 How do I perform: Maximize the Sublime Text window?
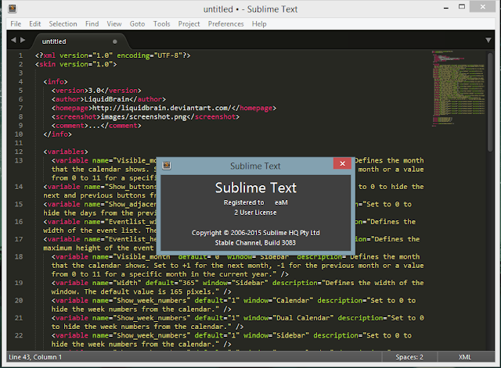click(462, 7)
